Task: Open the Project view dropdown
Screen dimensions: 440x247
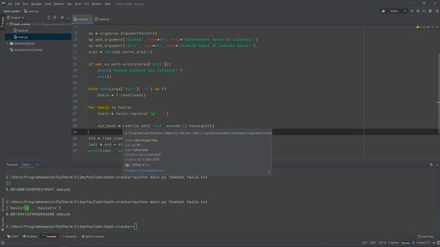Action: coord(16,18)
